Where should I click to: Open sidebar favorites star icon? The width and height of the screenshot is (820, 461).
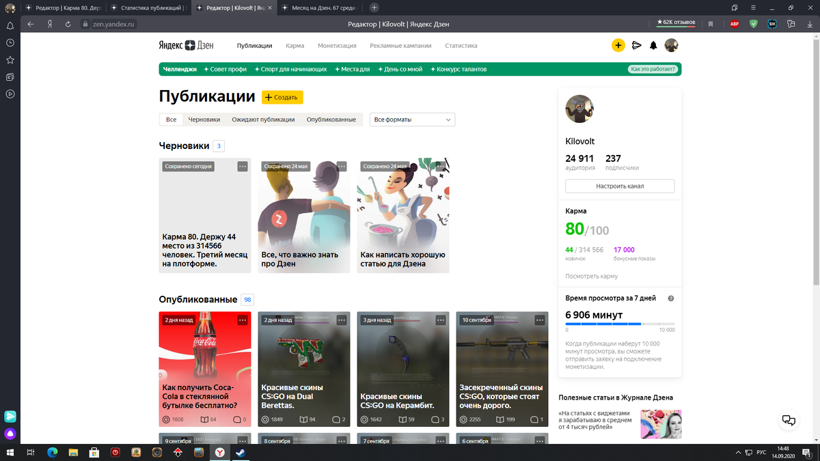pyautogui.click(x=10, y=59)
